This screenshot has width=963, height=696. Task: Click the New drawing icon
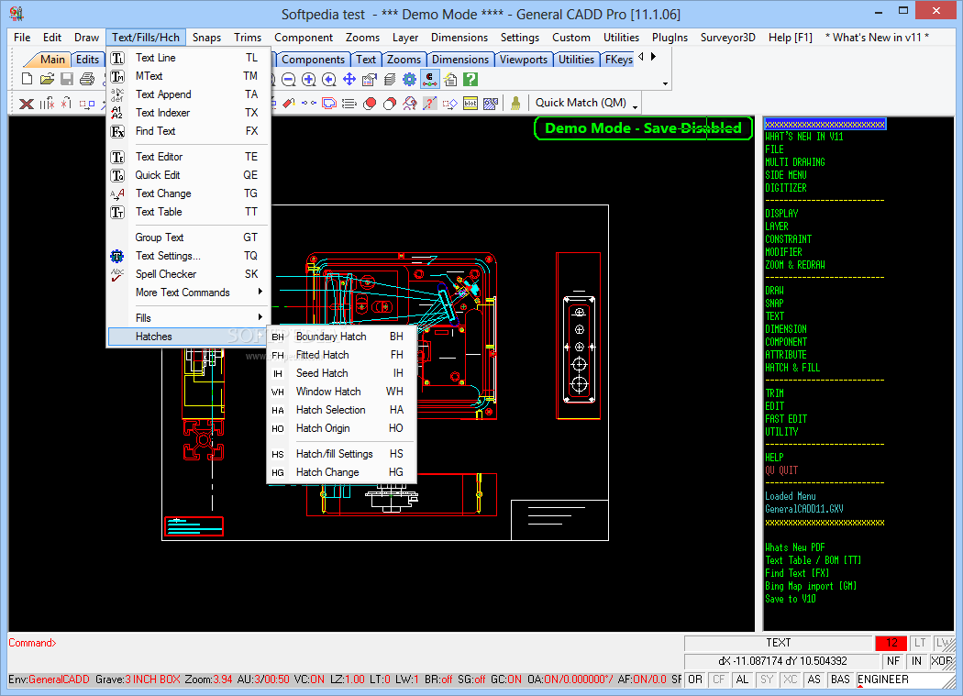(x=27, y=79)
